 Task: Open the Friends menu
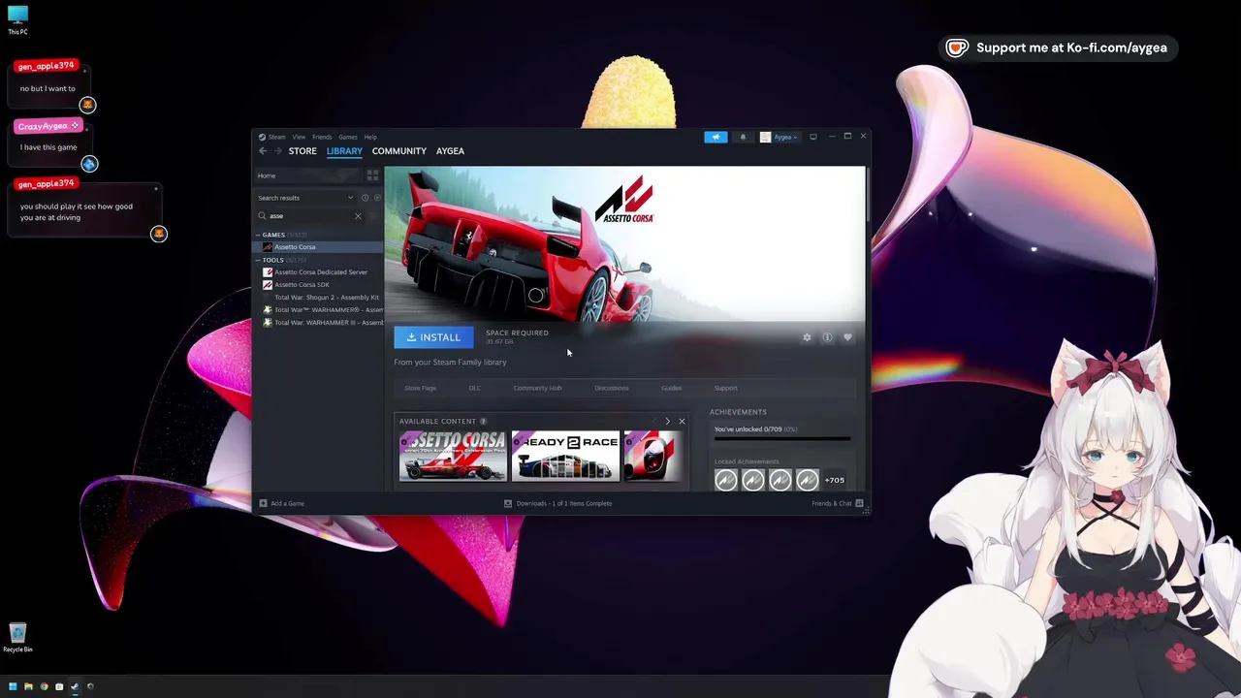click(322, 137)
